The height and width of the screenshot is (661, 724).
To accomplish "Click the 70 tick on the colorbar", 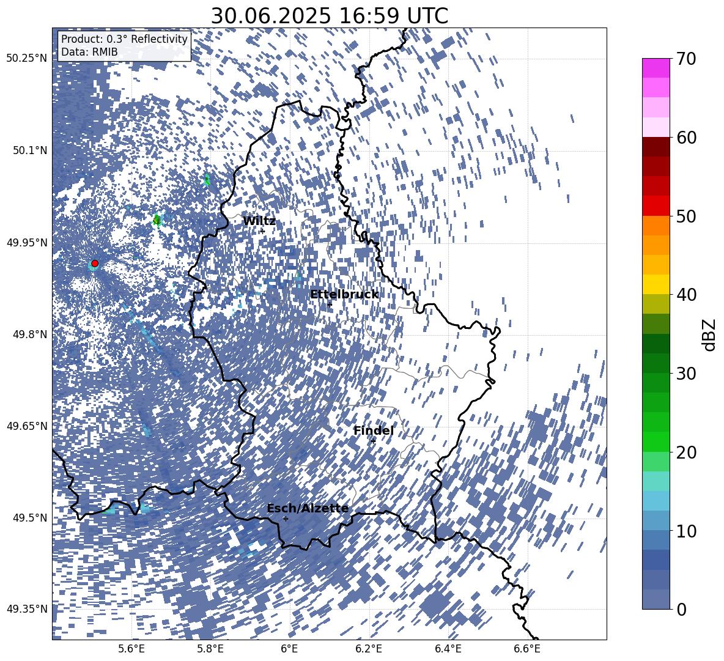I will pyautogui.click(x=686, y=59).
